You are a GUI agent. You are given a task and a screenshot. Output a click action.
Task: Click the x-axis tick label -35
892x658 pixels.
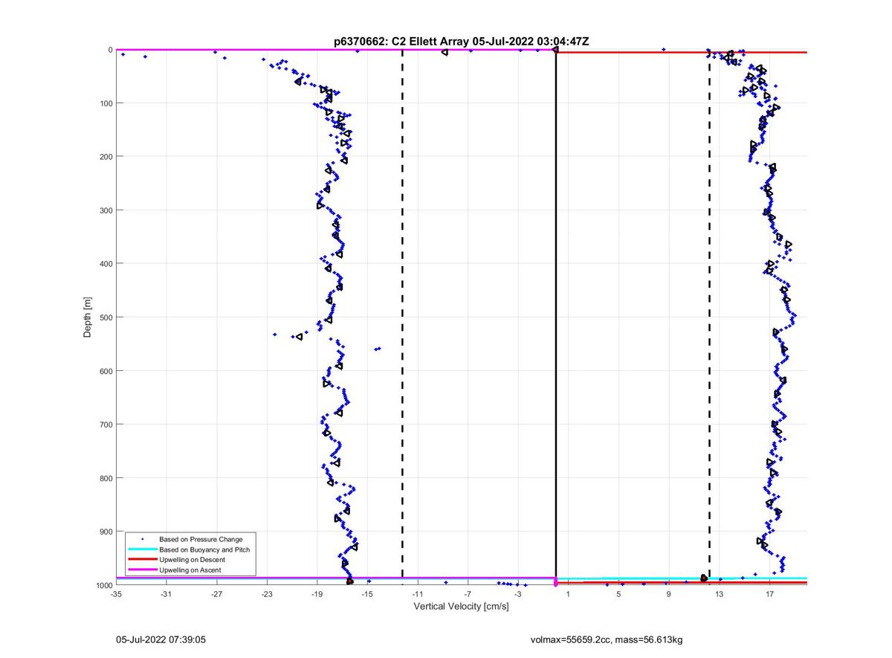click(x=116, y=593)
